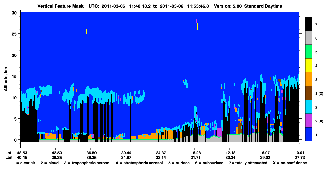Click the 'Vertical Feature Mask' title text
This screenshot has width=332, height=170.
point(60,6)
